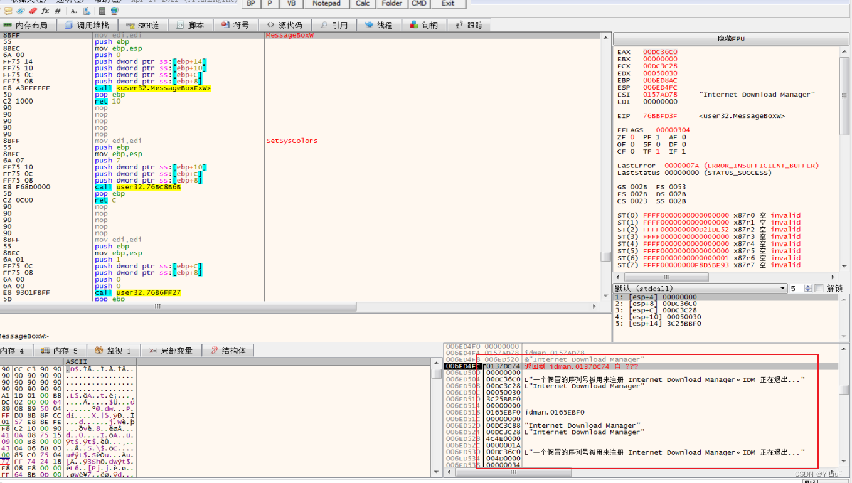The image size is (852, 483).
Task: Select call user32.MessageBoxExW instruction line
Action: tap(152, 88)
